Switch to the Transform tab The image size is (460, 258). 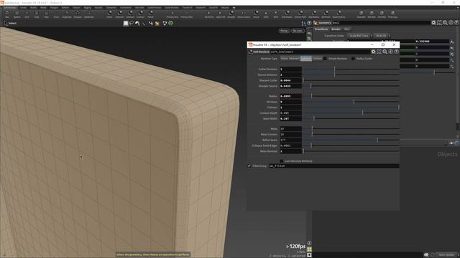click(x=321, y=29)
